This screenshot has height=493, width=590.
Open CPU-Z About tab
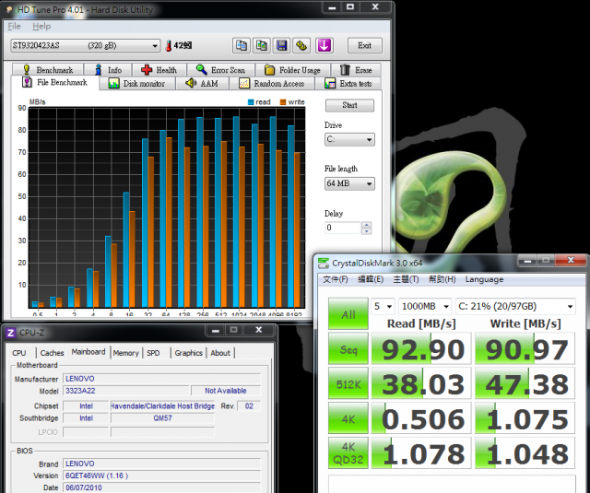[x=220, y=353]
